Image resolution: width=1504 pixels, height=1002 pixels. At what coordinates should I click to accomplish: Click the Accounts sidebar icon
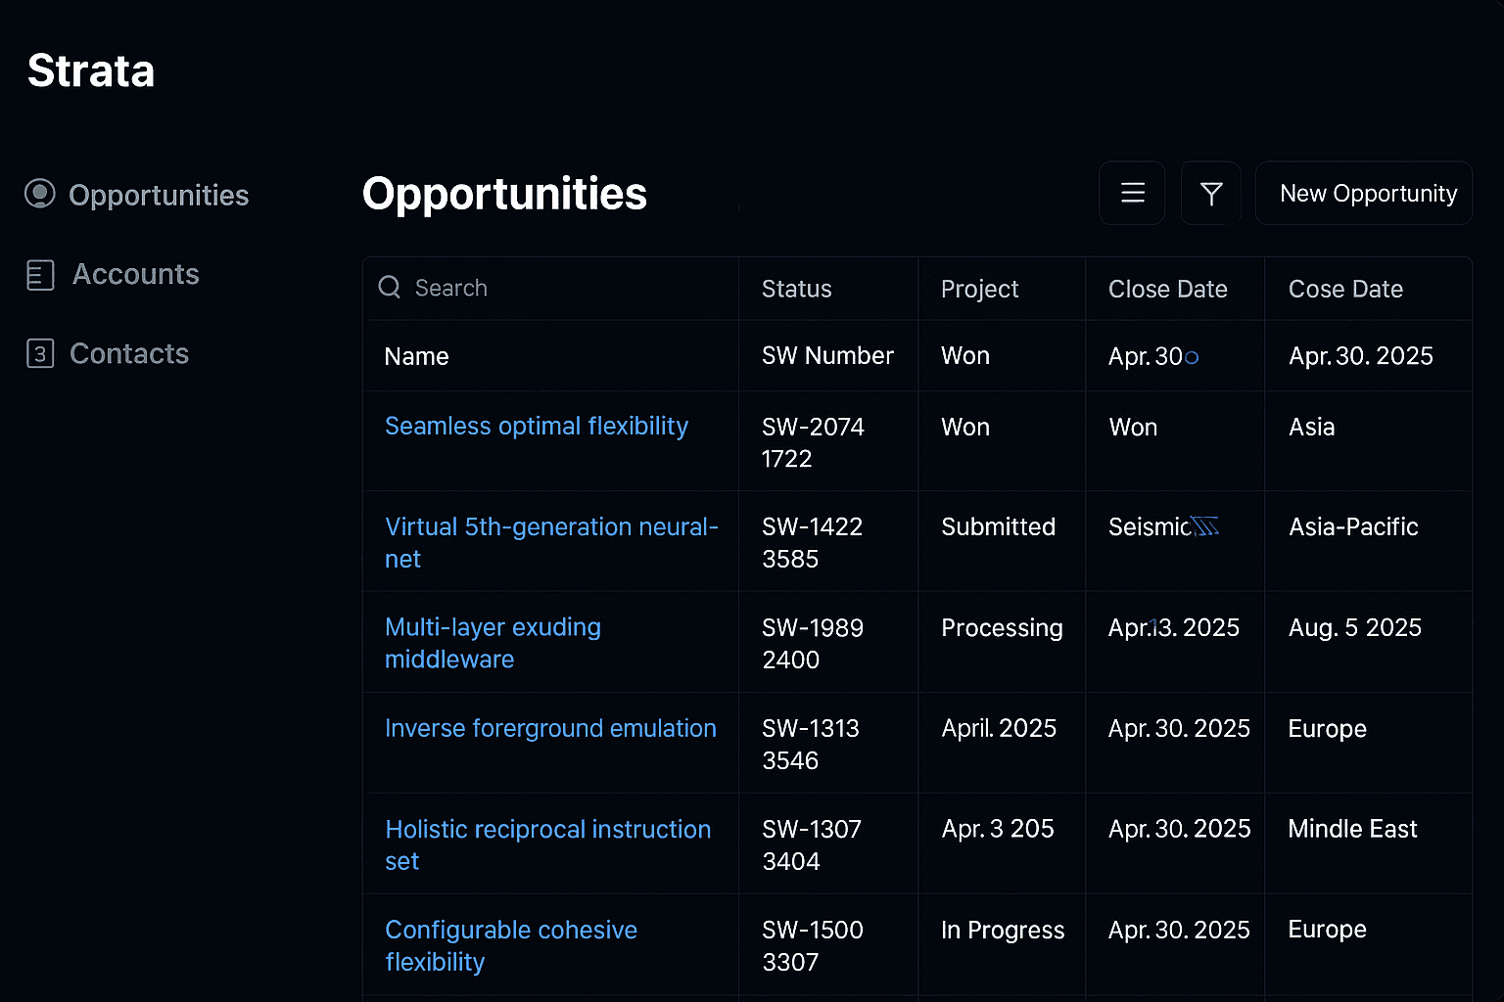coord(39,275)
